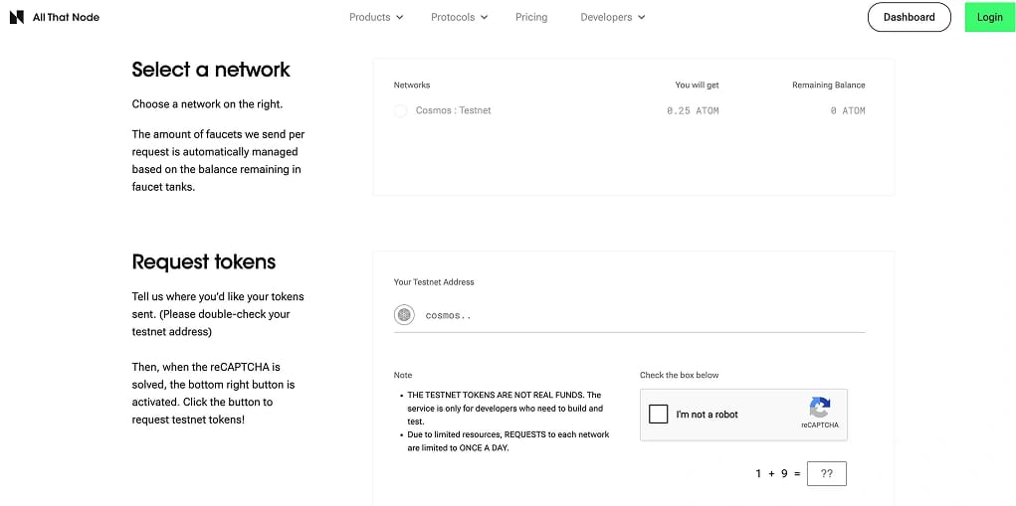This screenshot has width=1016, height=506.
Task: Click the 1 + 9 answer box
Action: (826, 473)
